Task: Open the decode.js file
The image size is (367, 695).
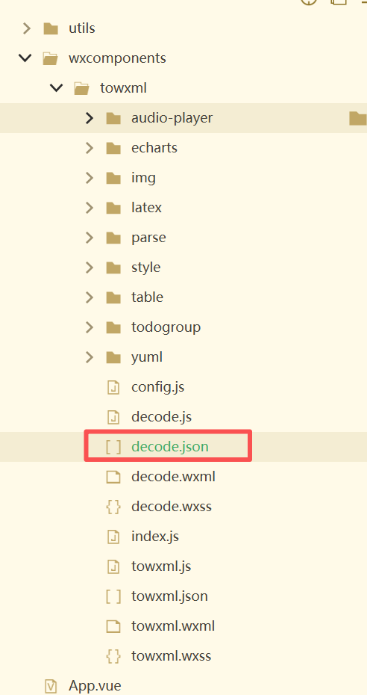Action: (161, 417)
